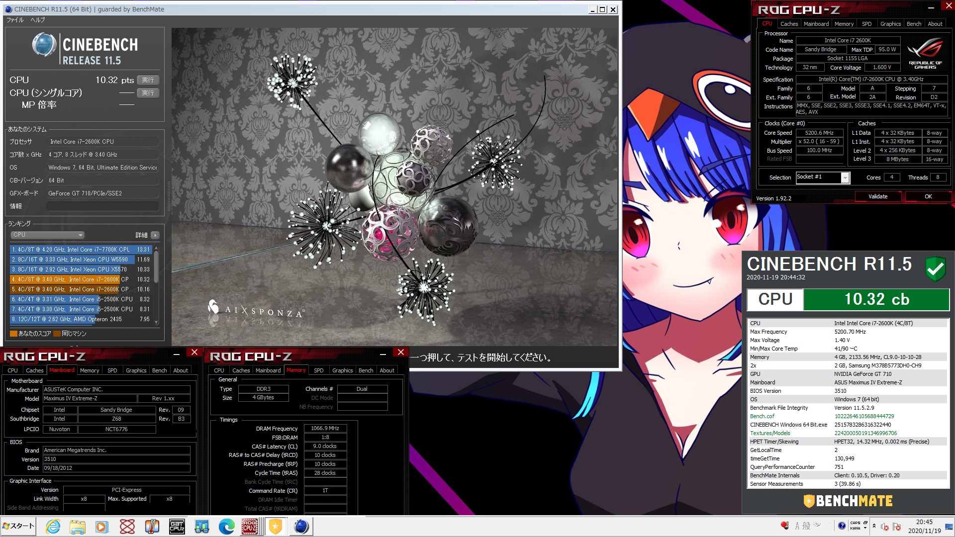Click the 般 IME conversion mode icon
Viewport: 955px width, 537px height.
806,526
